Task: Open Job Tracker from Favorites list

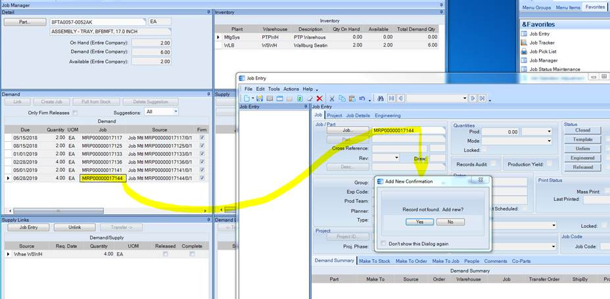Action: 542,43
